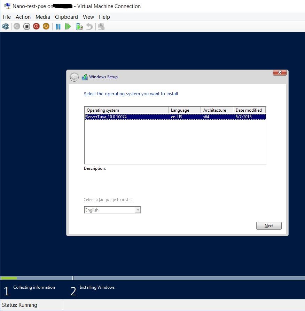Click the Virtual Machine Connection title icon
305x311 pixels.
pos(7,6)
